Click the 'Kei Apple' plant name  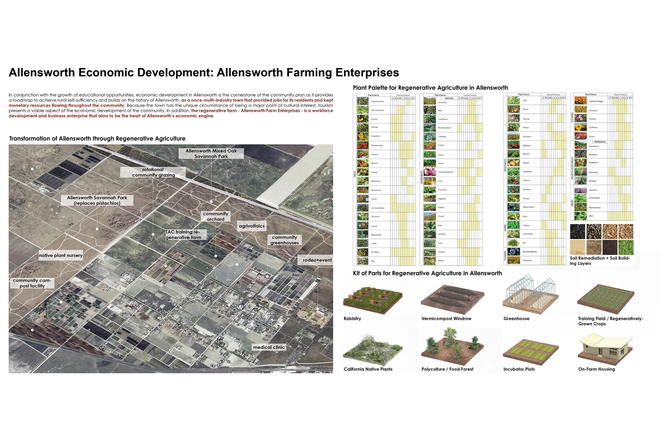(375, 252)
